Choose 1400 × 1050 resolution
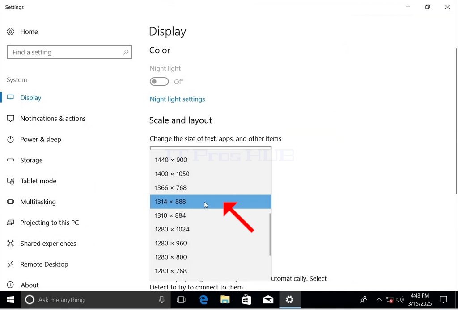Viewport: 458px width, 310px height. [211, 174]
